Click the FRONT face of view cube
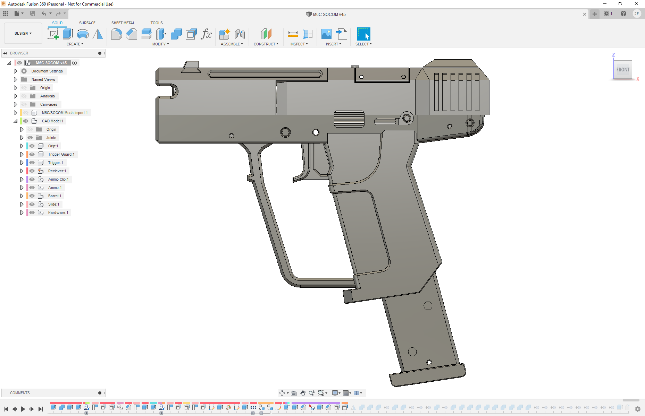This screenshot has width=645, height=416. pos(623,70)
